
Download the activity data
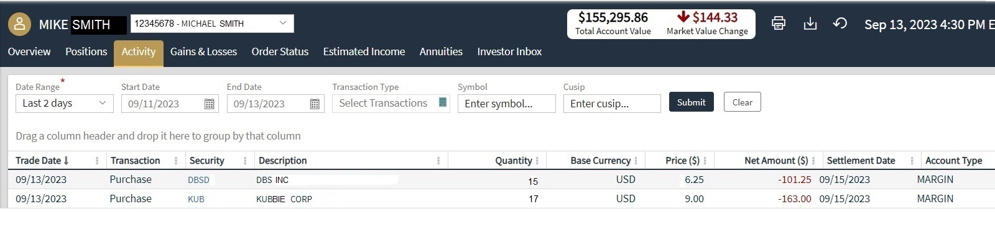tap(810, 24)
